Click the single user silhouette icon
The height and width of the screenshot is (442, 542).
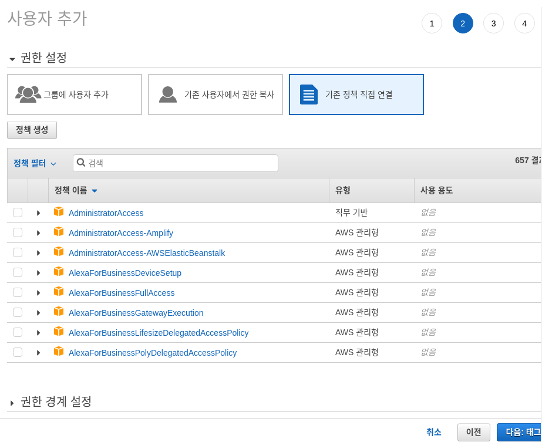pyautogui.click(x=167, y=95)
